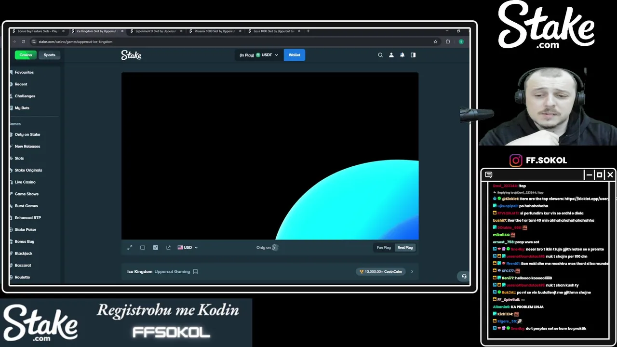Viewport: 617px width, 347px height.
Task: Click the 10,000.00× CoolnCalm win badge
Action: [x=381, y=272]
